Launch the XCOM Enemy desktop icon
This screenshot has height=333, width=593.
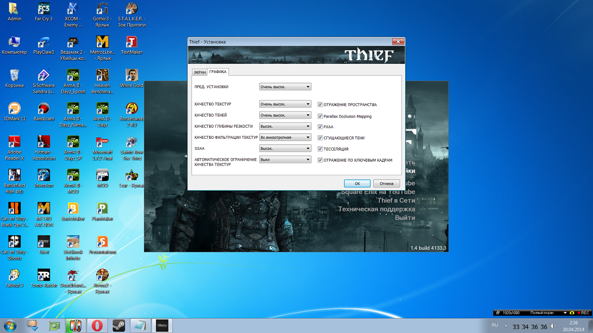point(73,15)
